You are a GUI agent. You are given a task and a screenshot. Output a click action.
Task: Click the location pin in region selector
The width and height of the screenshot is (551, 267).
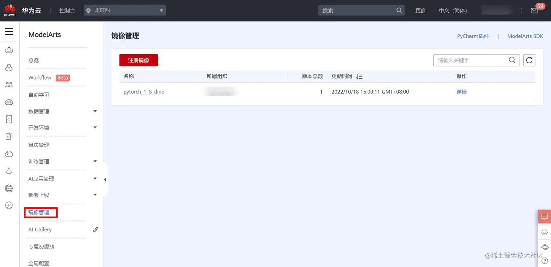88,11
